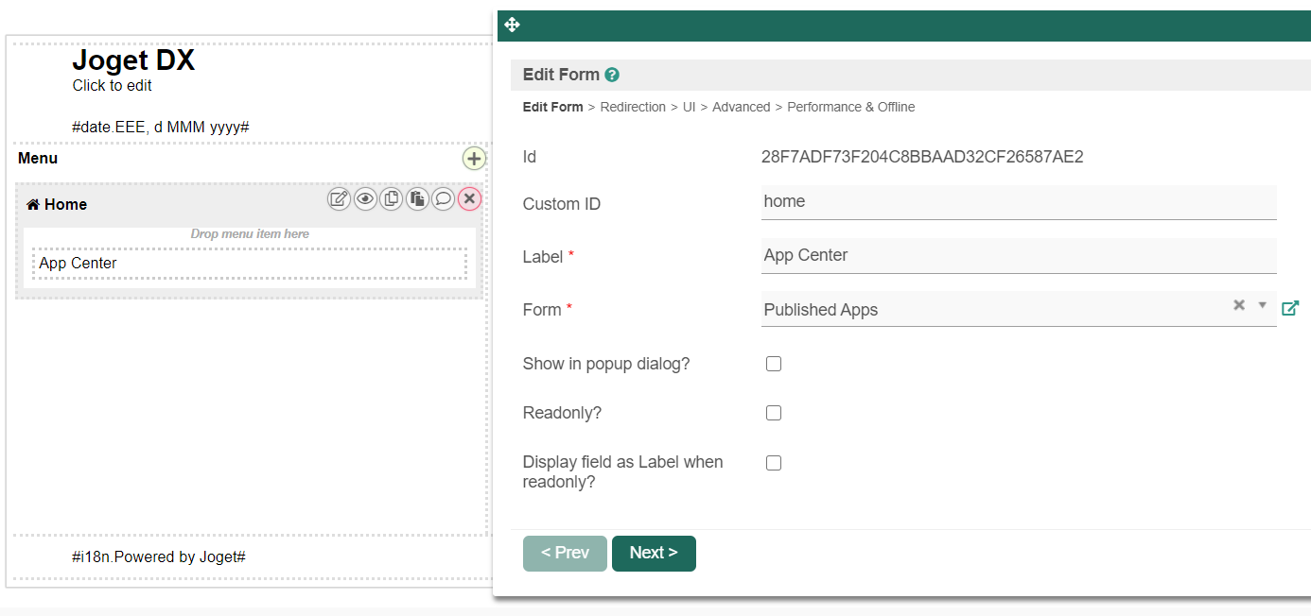Screen dimensions: 1311x616
Task: Click the 'Click to edit' subtitle text
Action: point(112,86)
